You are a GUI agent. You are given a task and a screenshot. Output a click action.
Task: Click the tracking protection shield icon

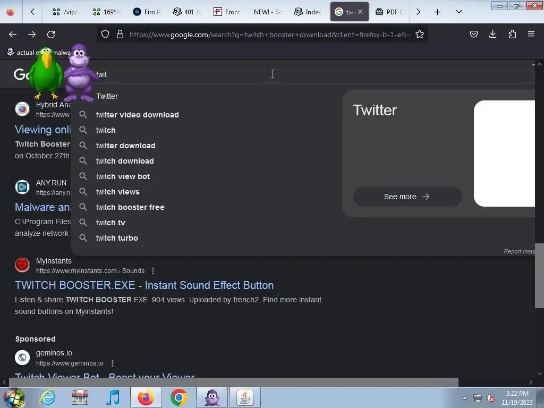[x=105, y=35]
